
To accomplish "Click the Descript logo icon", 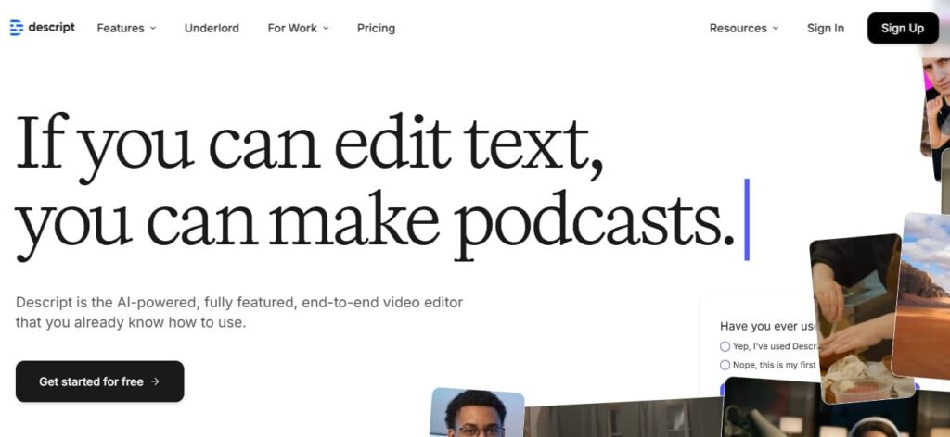I will point(17,28).
